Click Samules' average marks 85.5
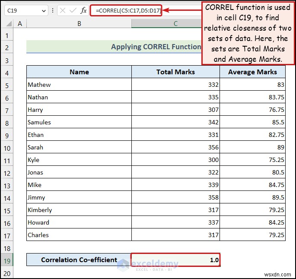Image resolution: width=296 pixels, height=279 pixels. click(253, 122)
